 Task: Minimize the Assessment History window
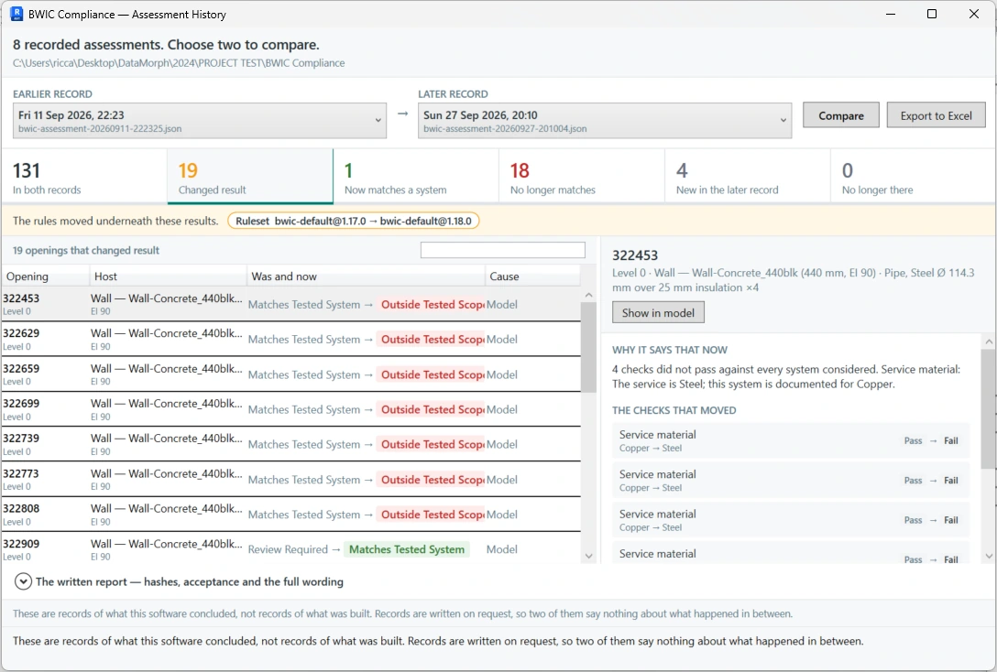click(890, 14)
